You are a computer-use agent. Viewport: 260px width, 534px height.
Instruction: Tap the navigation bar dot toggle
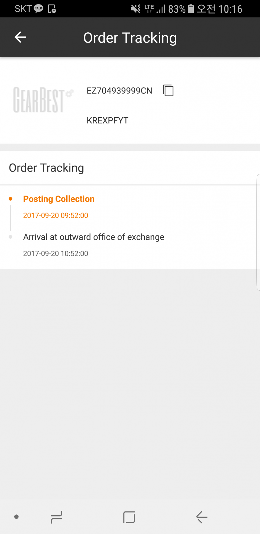coord(17,517)
